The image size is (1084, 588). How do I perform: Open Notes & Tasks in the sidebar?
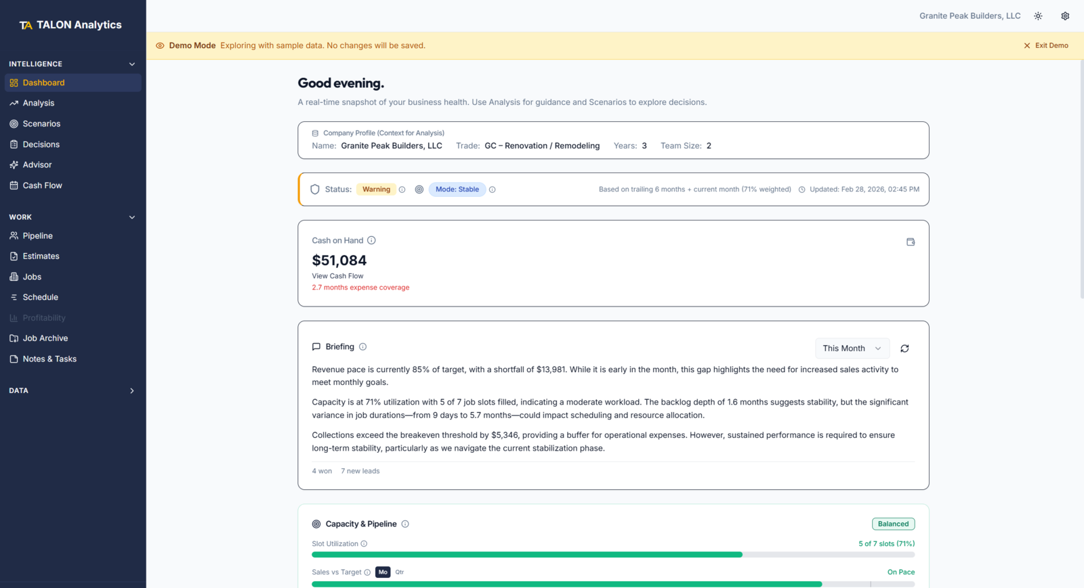pos(73,359)
